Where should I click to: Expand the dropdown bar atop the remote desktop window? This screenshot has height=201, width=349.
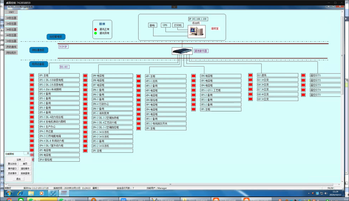point(174,6)
